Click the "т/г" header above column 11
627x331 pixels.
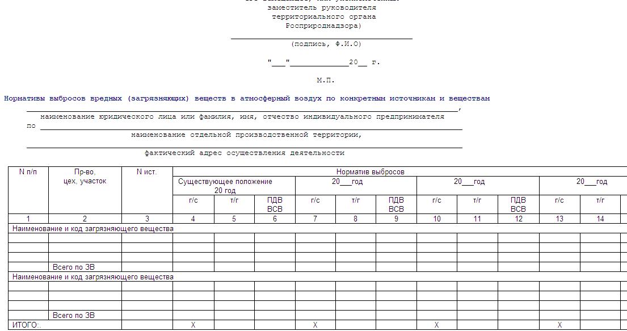coord(477,200)
